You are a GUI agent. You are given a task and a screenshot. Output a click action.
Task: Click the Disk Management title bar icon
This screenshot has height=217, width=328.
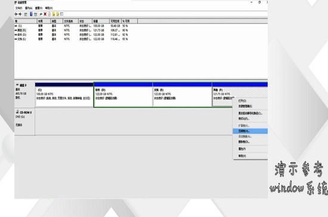pos(16,3)
